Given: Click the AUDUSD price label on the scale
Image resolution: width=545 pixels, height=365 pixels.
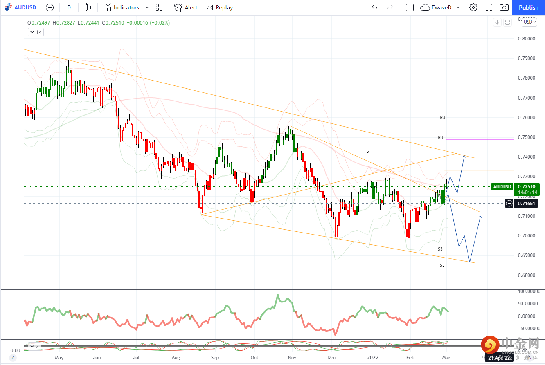Looking at the screenshot, I should [x=502, y=187].
